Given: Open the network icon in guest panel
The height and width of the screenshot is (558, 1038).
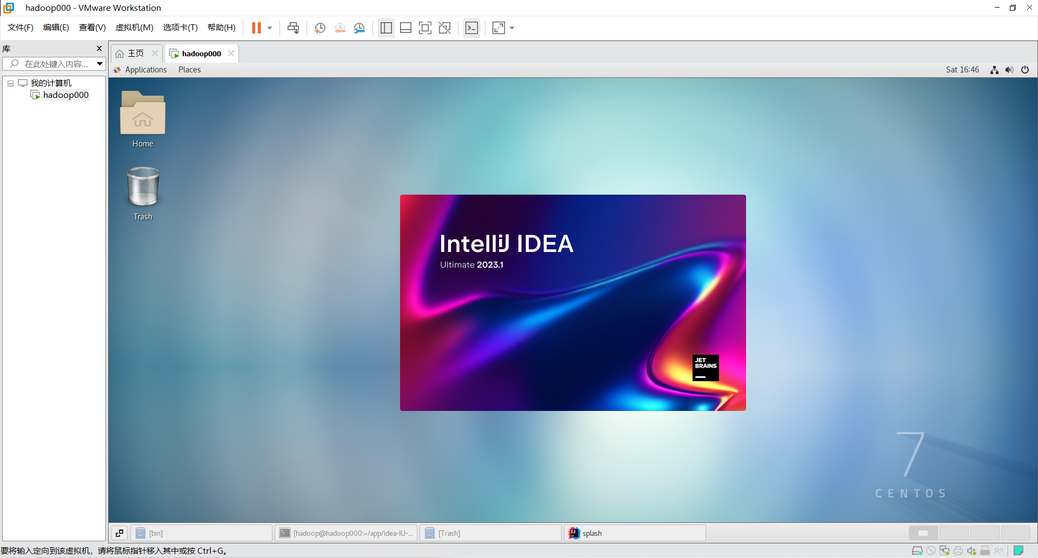Looking at the screenshot, I should point(994,69).
